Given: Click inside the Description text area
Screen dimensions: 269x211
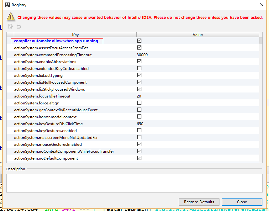Looking at the screenshot, I should (134, 183).
